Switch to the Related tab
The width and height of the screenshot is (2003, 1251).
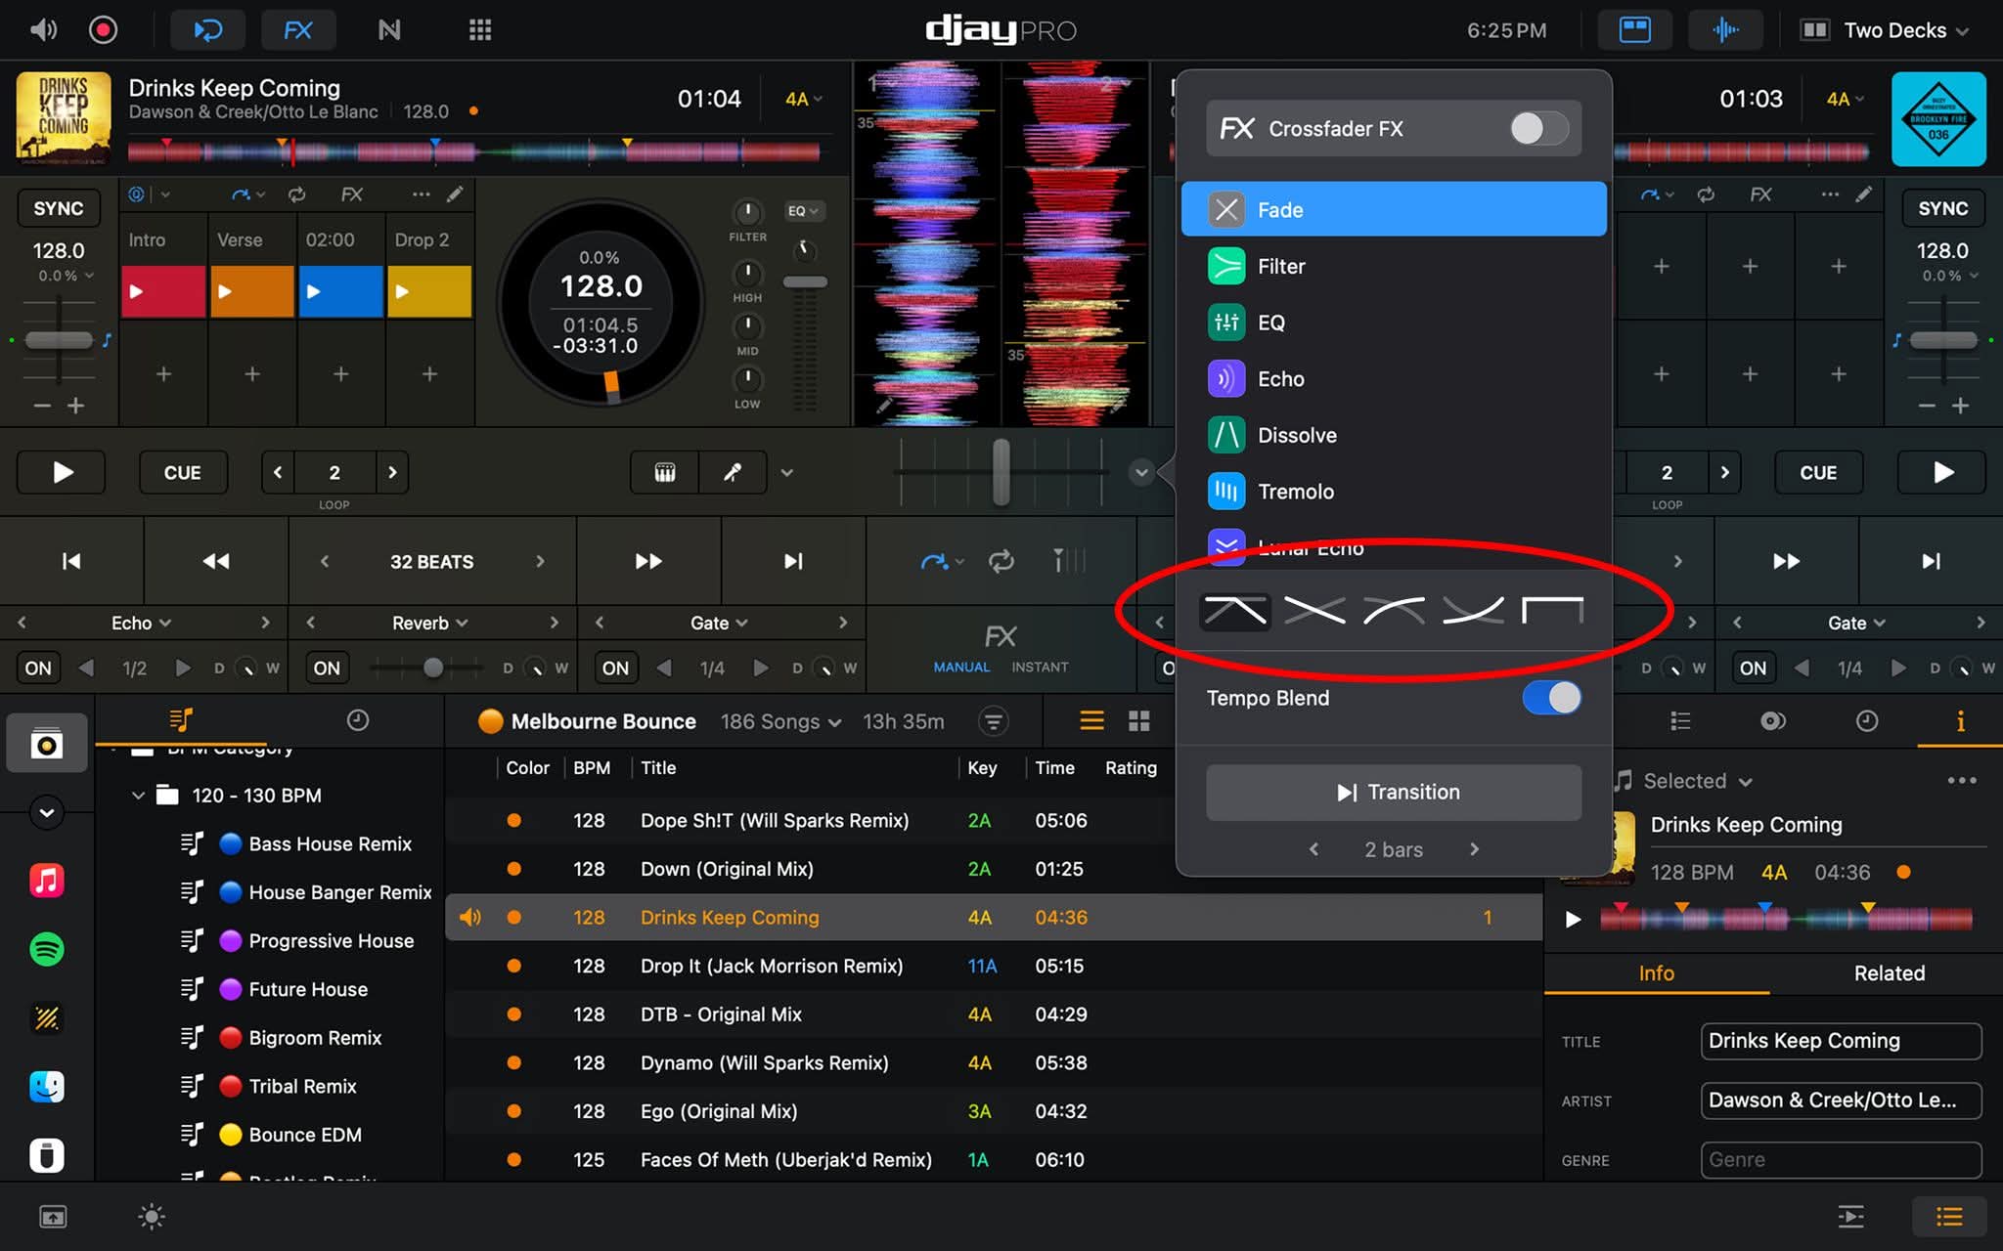pos(1889,973)
